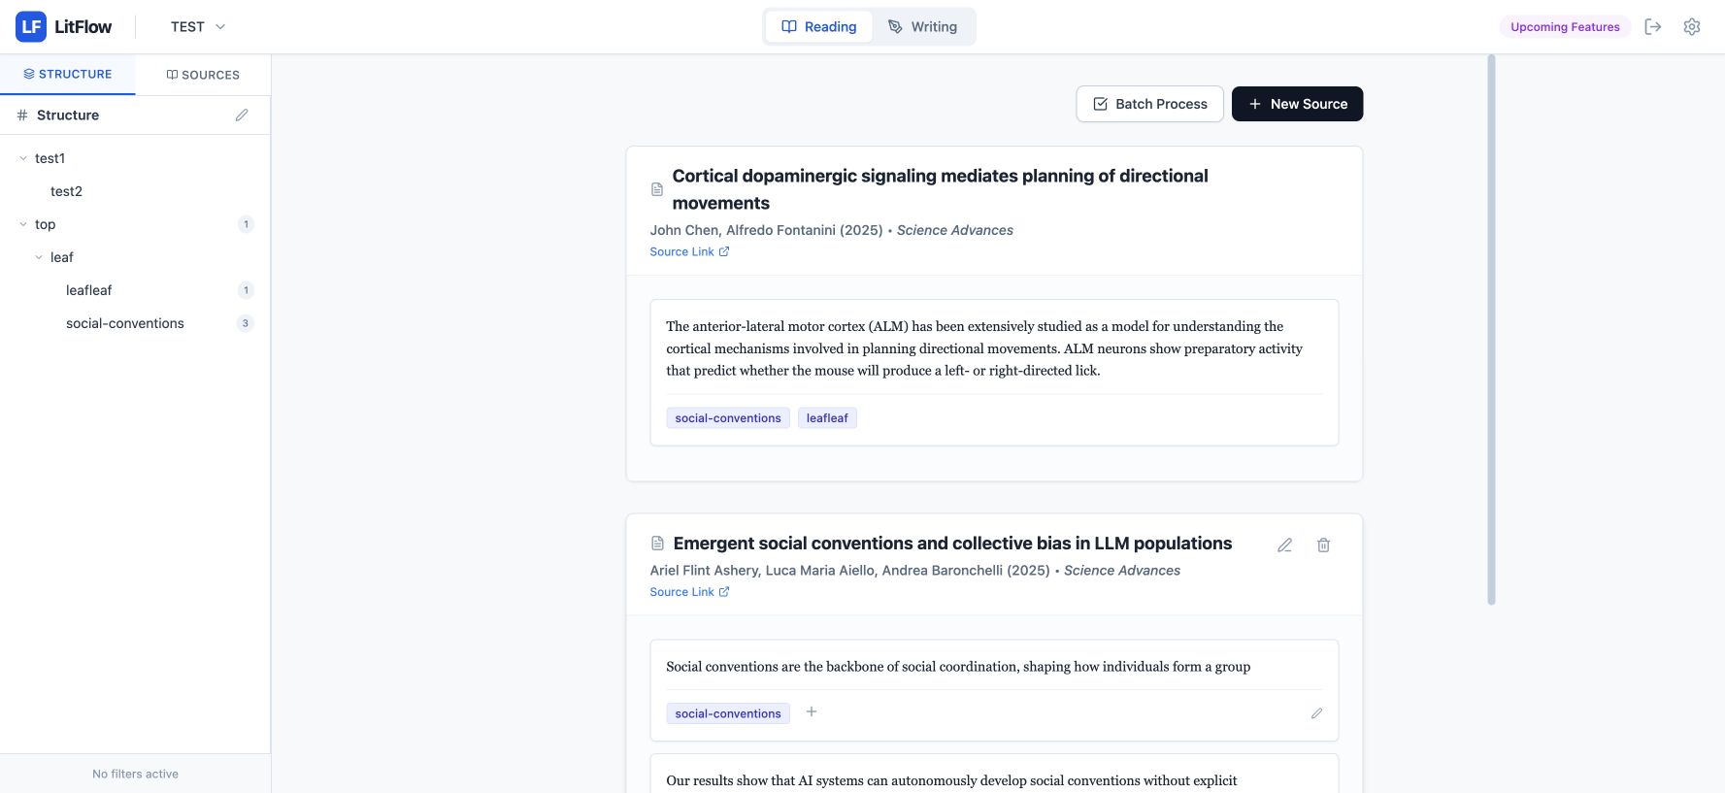Collapse the leaf tree node
The image size is (1725, 793).
click(39, 257)
